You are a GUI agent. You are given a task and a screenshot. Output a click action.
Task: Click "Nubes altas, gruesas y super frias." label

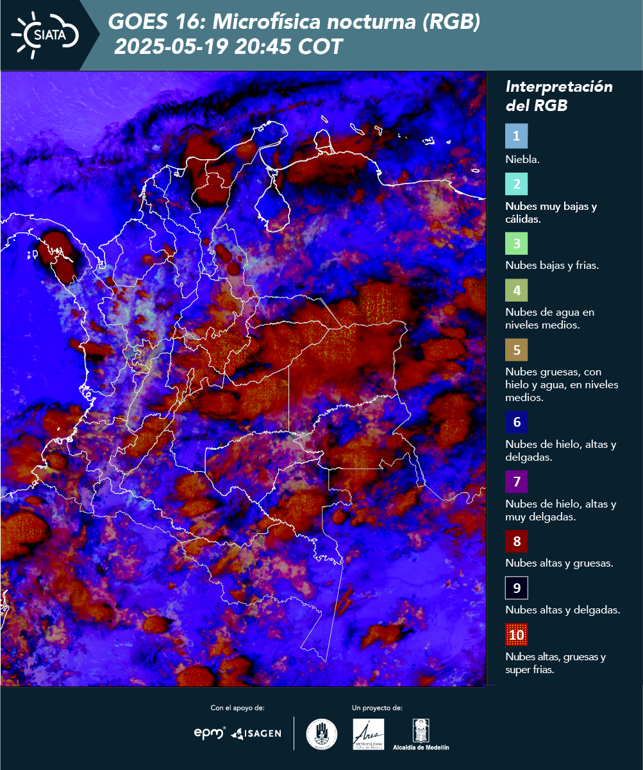[x=556, y=663]
